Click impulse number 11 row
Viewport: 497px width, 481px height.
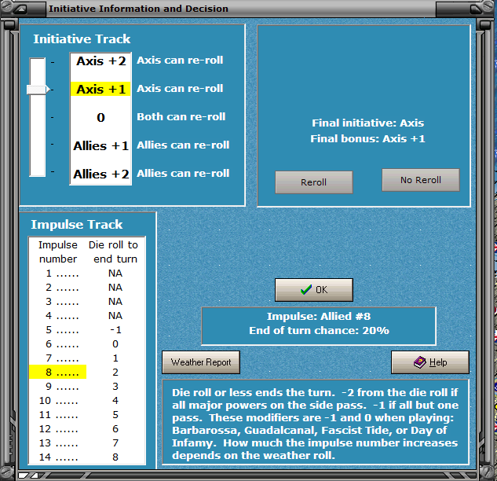point(87,414)
